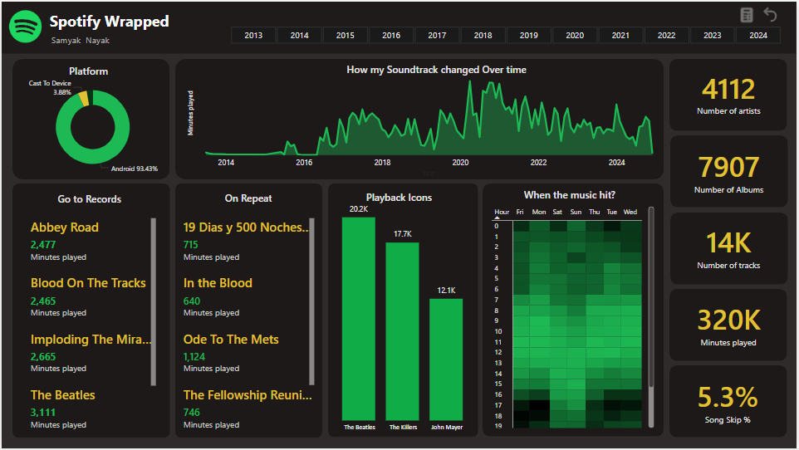This screenshot has width=799, height=450.
Task: Click the Sat column header in heatmap
Action: [557, 212]
